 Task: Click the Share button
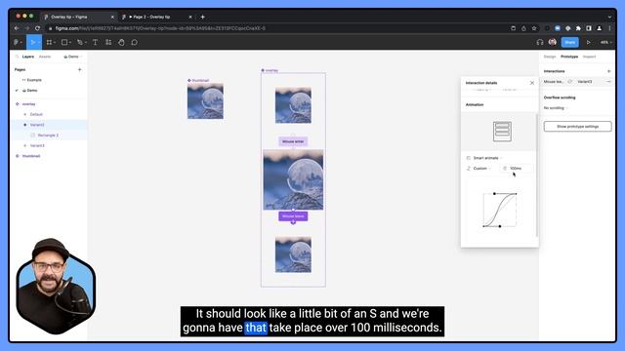[569, 42]
